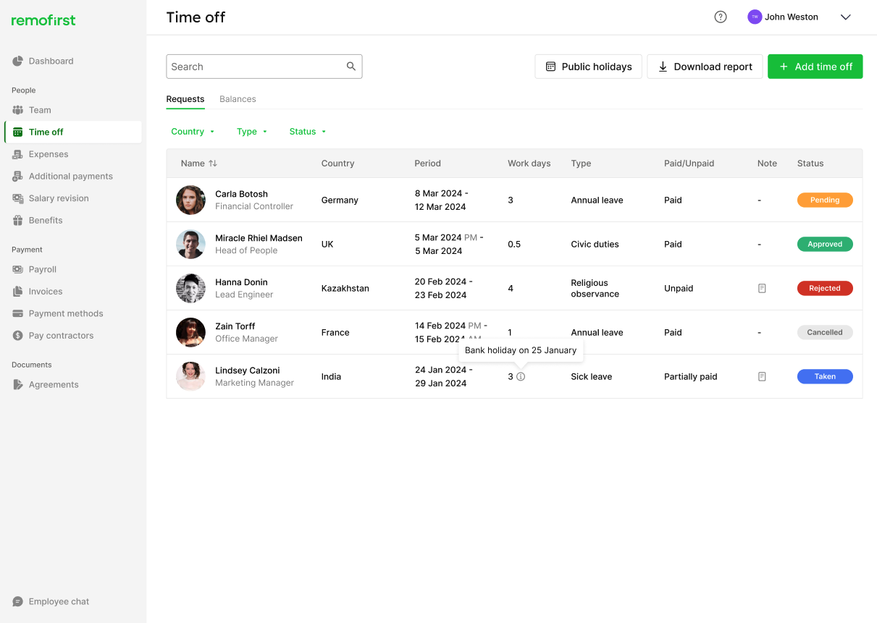877x623 pixels.
Task: Sort by Name column arrows
Action: pyautogui.click(x=213, y=164)
